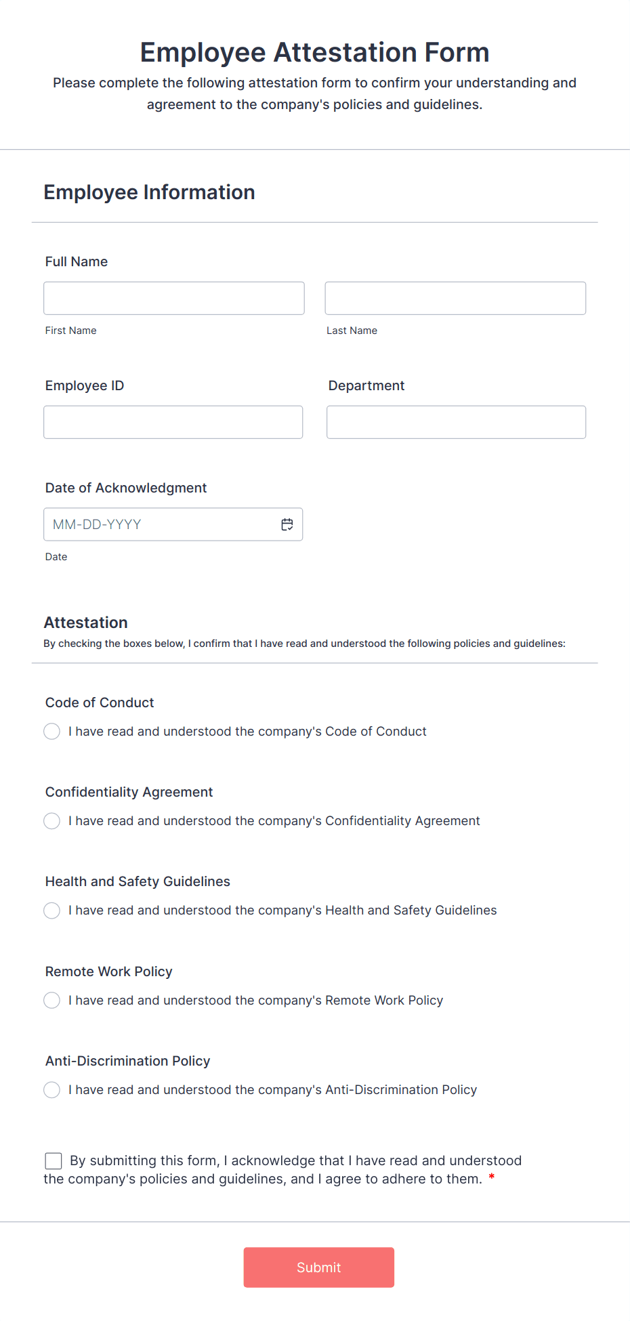Open the date picker calendar icon
Screen dimensions: 630x1321
tap(287, 524)
